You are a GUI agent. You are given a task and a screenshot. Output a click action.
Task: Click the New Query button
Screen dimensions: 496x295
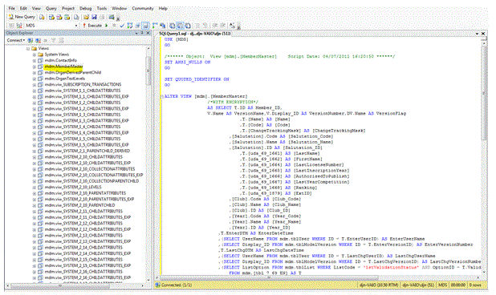click(22, 17)
